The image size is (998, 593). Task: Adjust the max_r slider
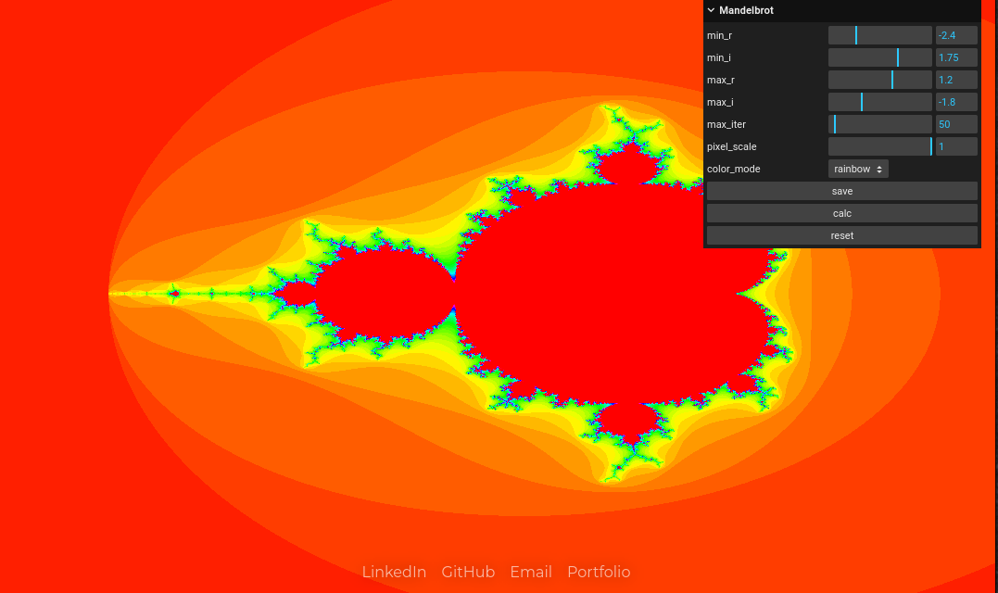pos(879,79)
